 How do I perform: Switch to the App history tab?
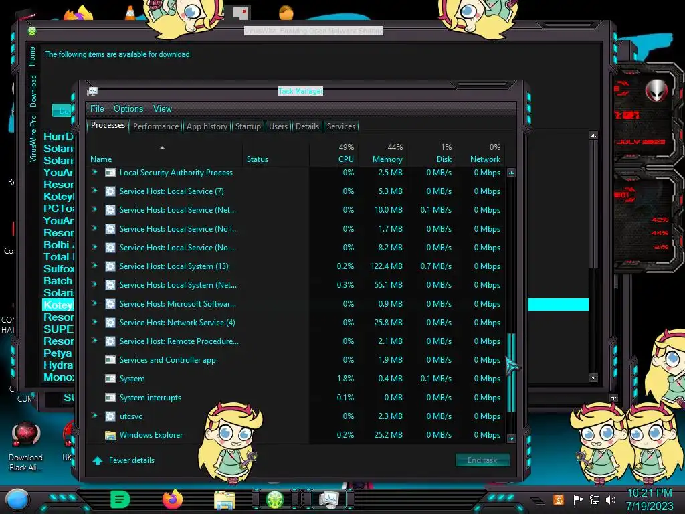207,126
